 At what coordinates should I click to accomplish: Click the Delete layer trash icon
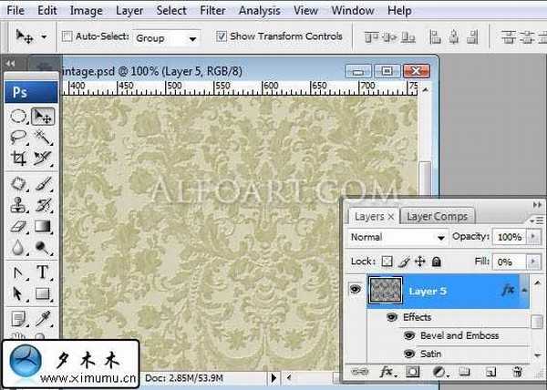517,372
